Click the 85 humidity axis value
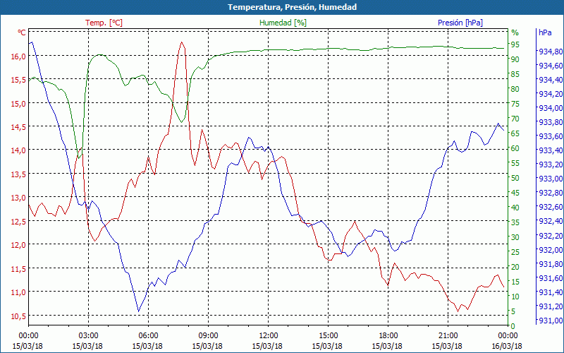This screenshot has height=353, width=564. point(515,74)
